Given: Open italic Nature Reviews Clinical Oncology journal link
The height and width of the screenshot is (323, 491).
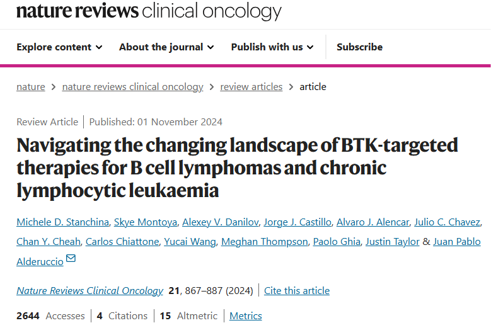Looking at the screenshot, I should point(90,290).
